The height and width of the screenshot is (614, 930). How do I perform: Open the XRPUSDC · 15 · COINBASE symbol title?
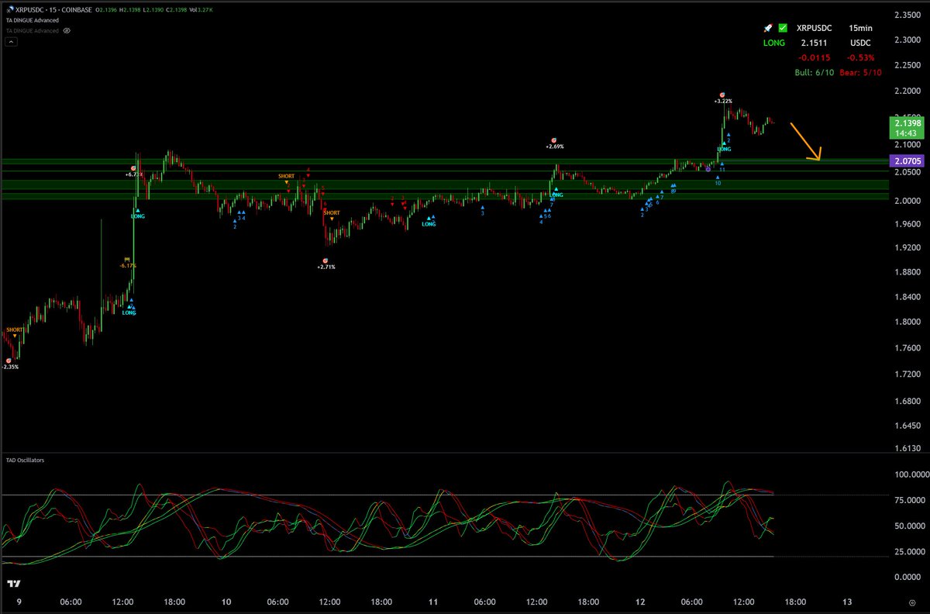pos(53,9)
